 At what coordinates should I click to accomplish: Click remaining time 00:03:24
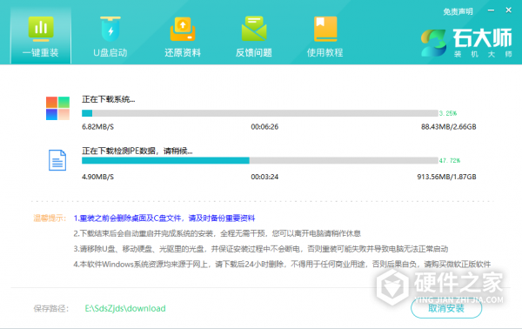[264, 177]
